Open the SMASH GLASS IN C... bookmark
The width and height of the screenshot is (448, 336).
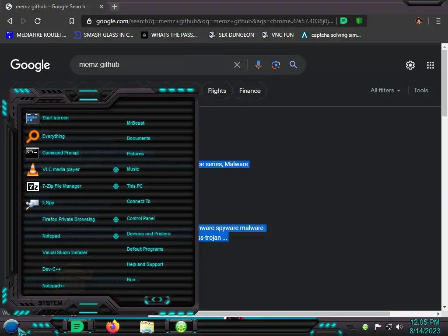pos(103,35)
